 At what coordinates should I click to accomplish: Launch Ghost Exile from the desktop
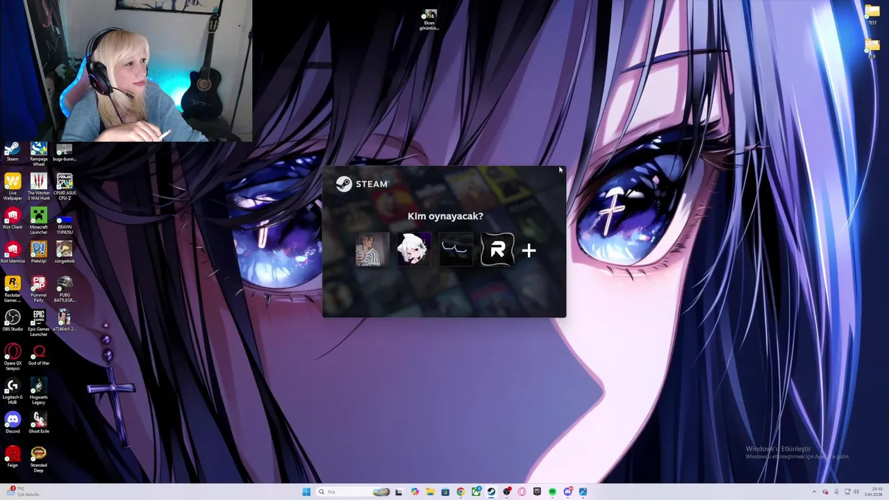[x=39, y=423]
